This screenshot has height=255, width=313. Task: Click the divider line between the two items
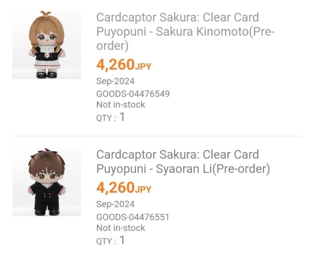[x=156, y=136]
